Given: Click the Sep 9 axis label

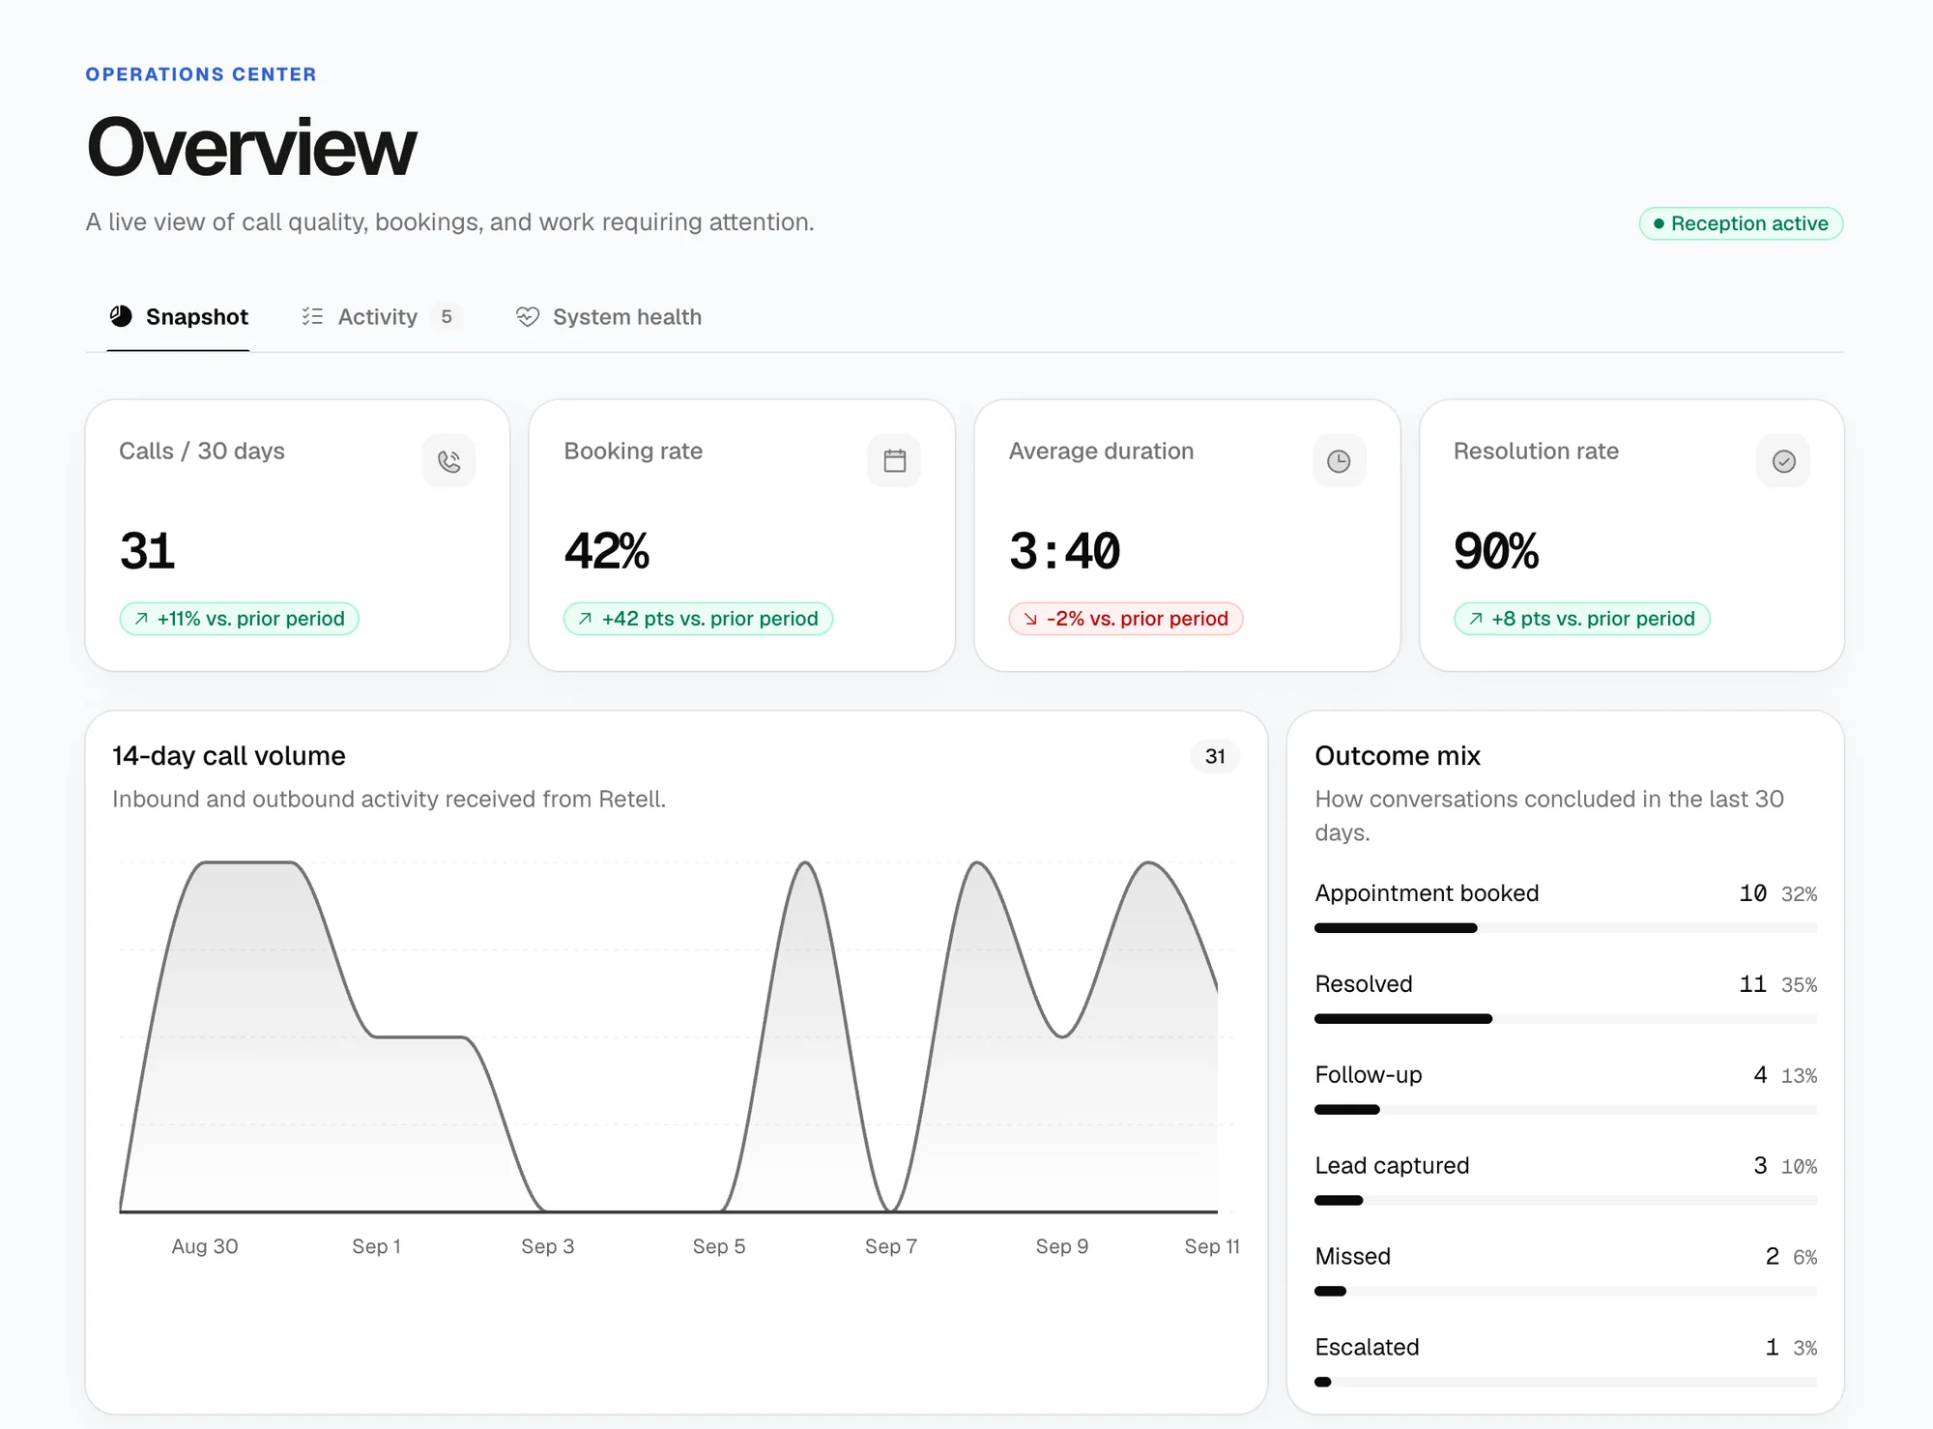Looking at the screenshot, I should point(1062,1246).
